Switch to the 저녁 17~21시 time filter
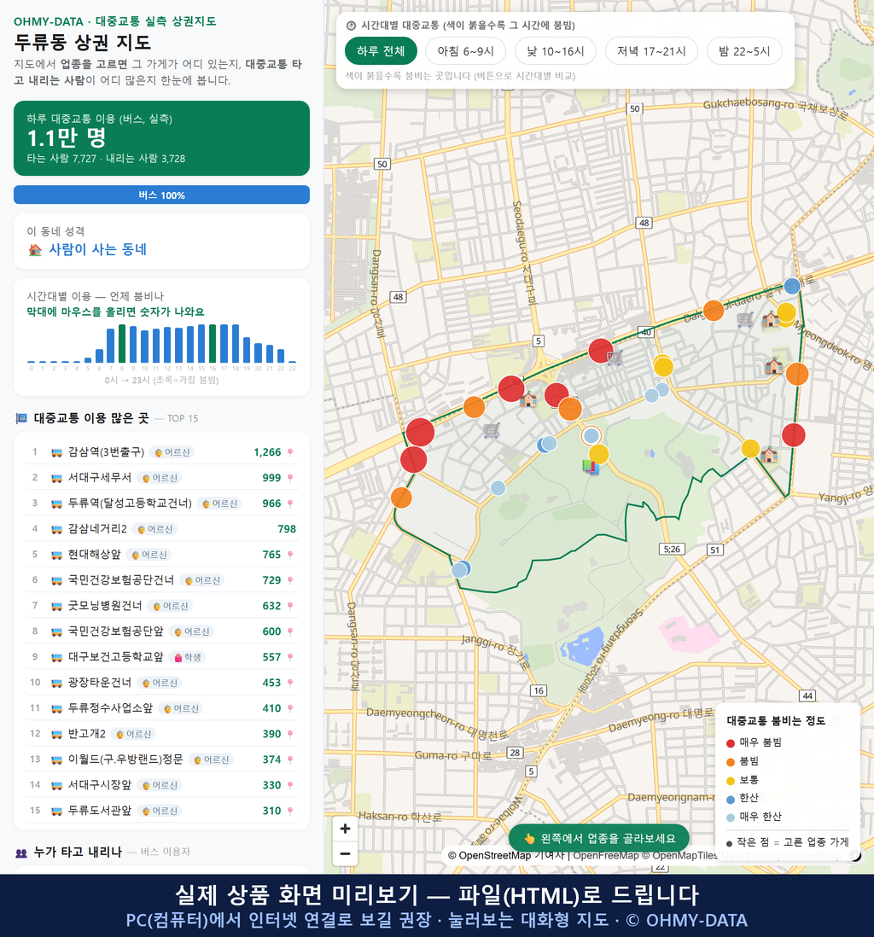874x937 pixels. pos(651,51)
